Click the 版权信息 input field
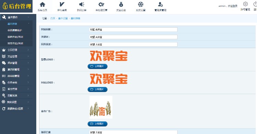 click(133, 132)
